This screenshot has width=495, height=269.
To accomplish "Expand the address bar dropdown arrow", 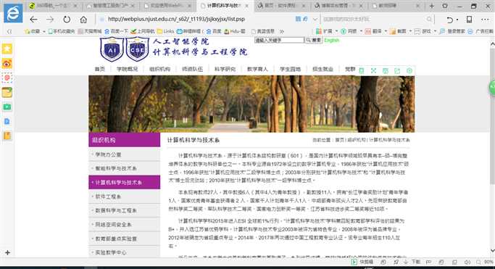I will point(315,20).
